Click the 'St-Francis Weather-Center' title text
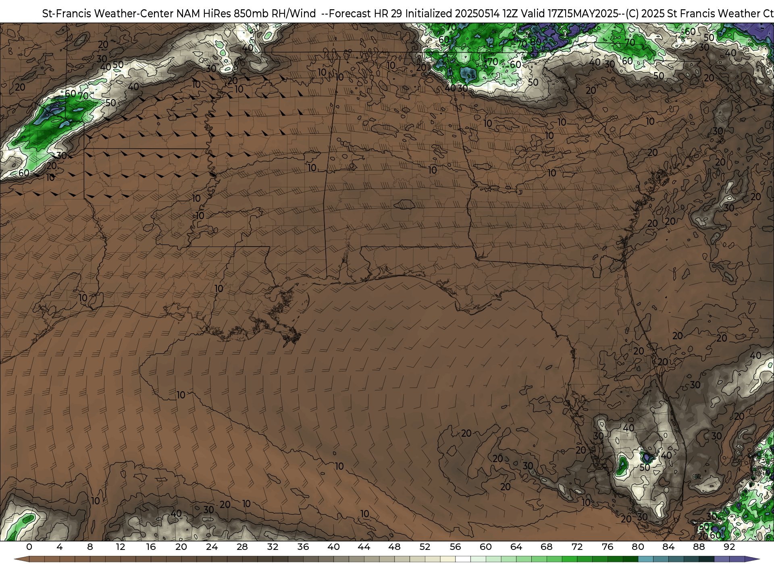The image size is (774, 564). coord(108,13)
